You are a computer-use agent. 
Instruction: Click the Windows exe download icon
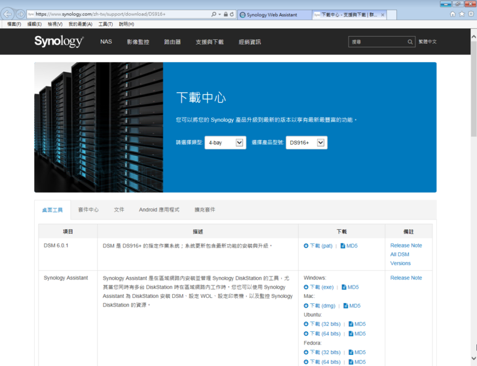[306, 287]
